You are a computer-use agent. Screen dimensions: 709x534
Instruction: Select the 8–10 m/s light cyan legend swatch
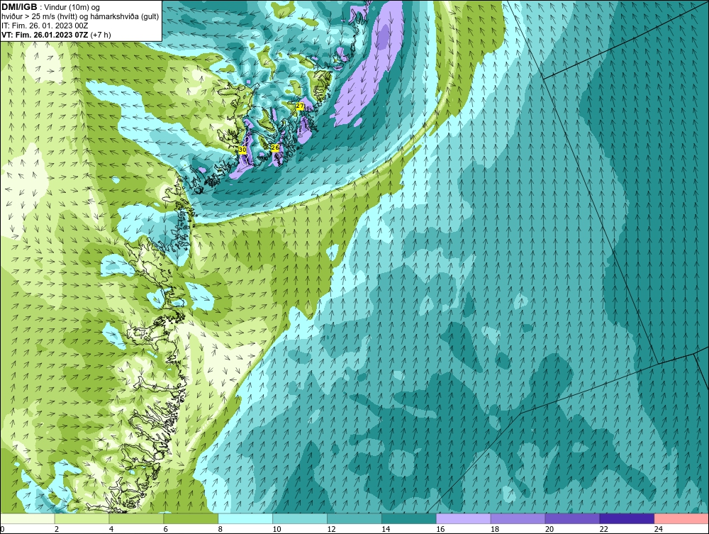pyautogui.click(x=245, y=518)
